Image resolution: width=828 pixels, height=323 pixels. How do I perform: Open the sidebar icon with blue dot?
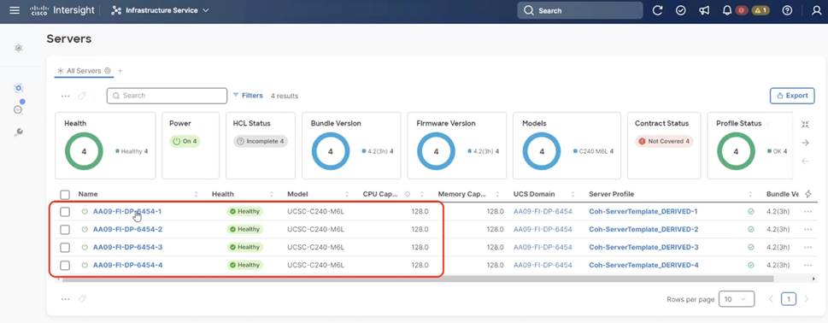[x=19, y=109]
